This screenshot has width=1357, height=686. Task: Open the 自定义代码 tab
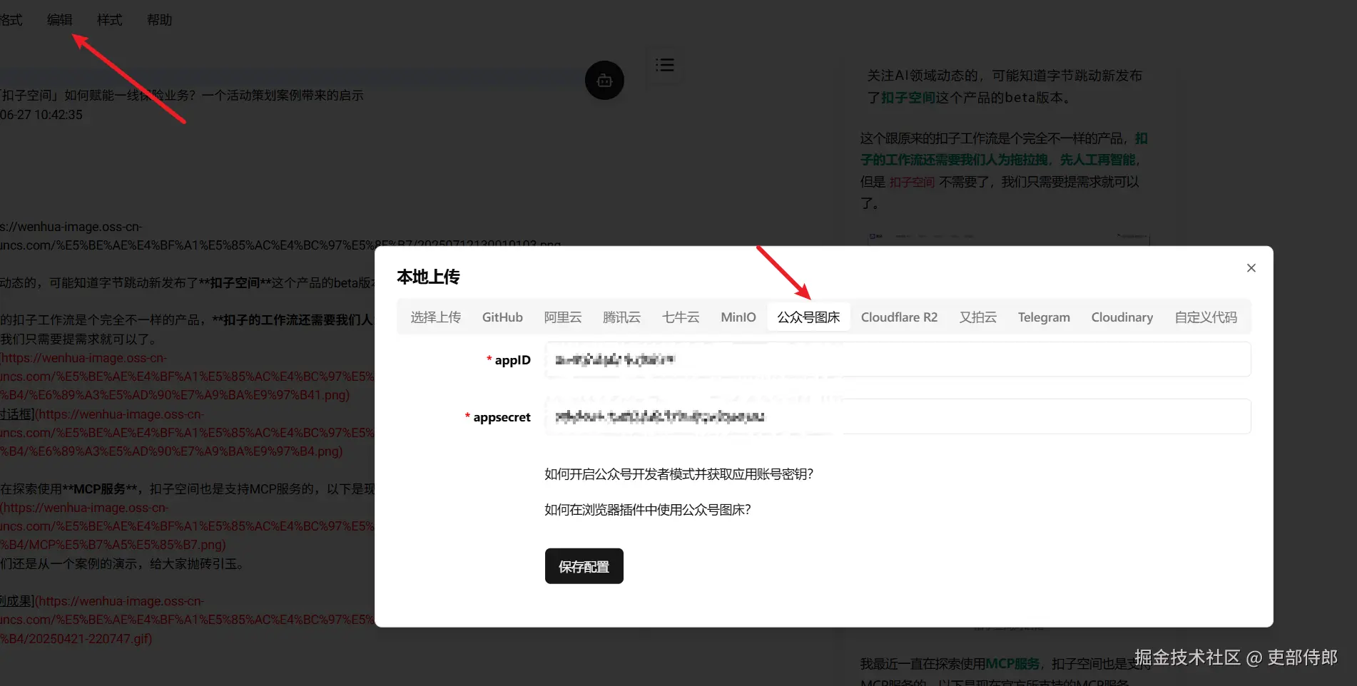pos(1206,317)
